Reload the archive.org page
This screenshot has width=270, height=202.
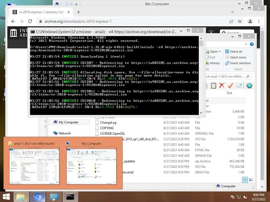point(30,21)
